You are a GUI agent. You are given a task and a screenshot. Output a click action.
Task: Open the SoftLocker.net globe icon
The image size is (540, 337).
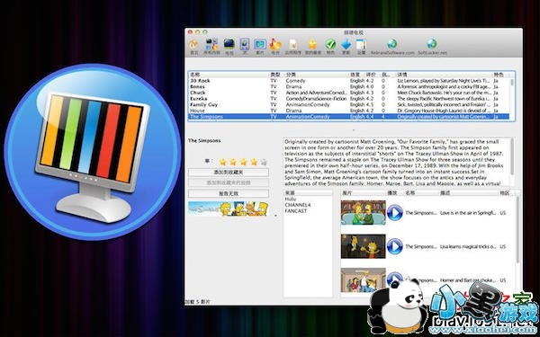pyautogui.click(x=432, y=44)
